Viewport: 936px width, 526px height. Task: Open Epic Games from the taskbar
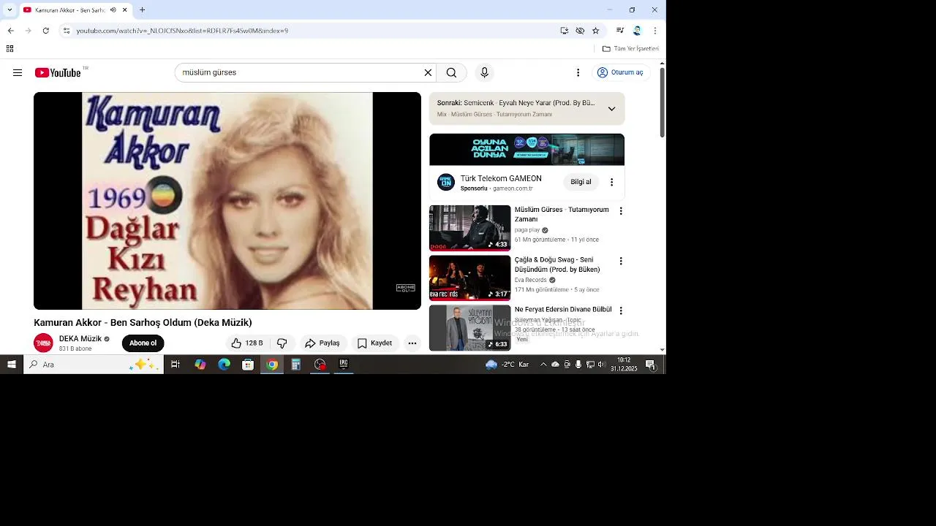pyautogui.click(x=344, y=364)
